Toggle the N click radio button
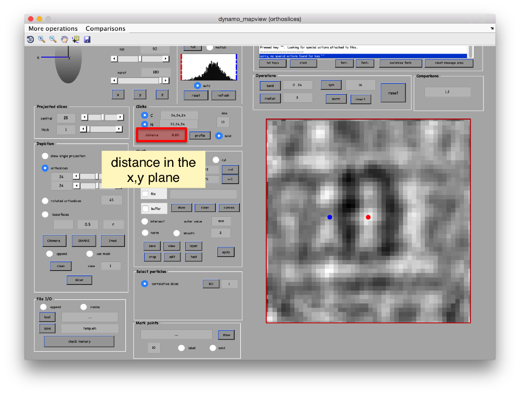Viewport: 520px width, 395px height. pos(145,124)
